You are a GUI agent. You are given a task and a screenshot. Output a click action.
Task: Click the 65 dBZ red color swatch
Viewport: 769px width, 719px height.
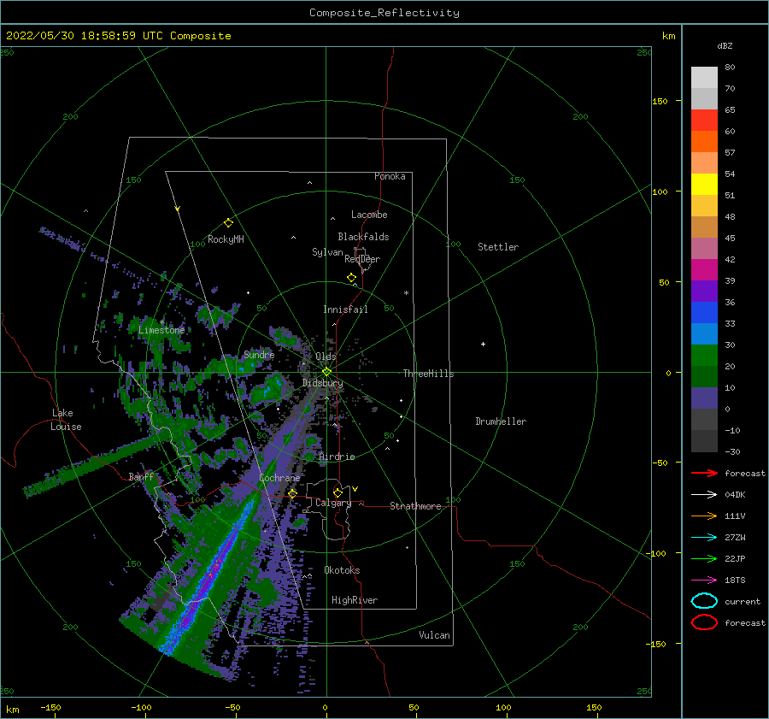click(704, 121)
